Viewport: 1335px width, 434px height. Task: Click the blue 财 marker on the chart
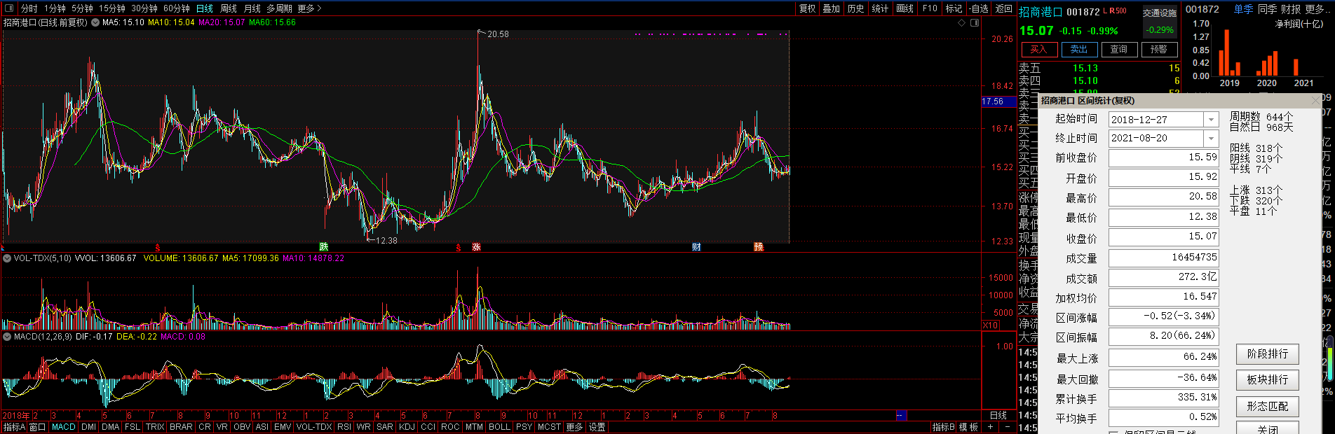696,247
